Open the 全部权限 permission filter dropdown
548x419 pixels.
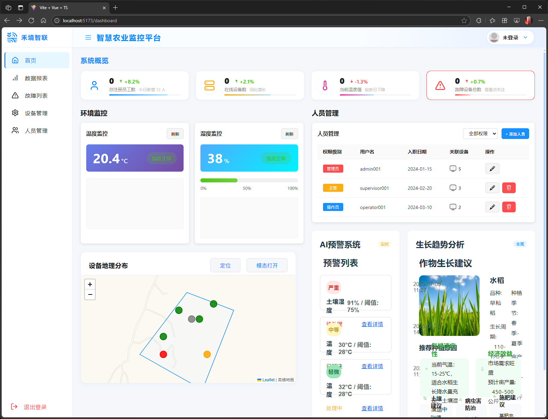click(x=480, y=134)
